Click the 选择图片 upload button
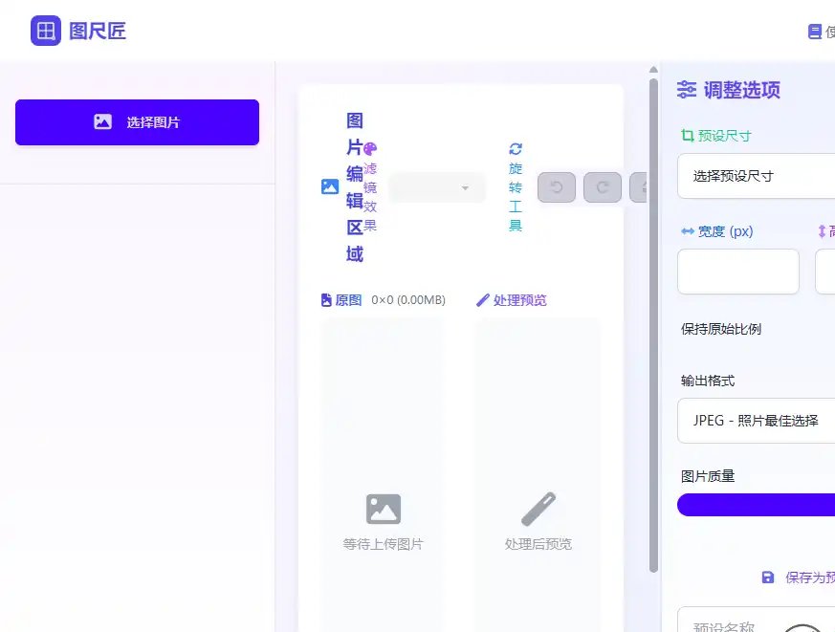 click(137, 122)
